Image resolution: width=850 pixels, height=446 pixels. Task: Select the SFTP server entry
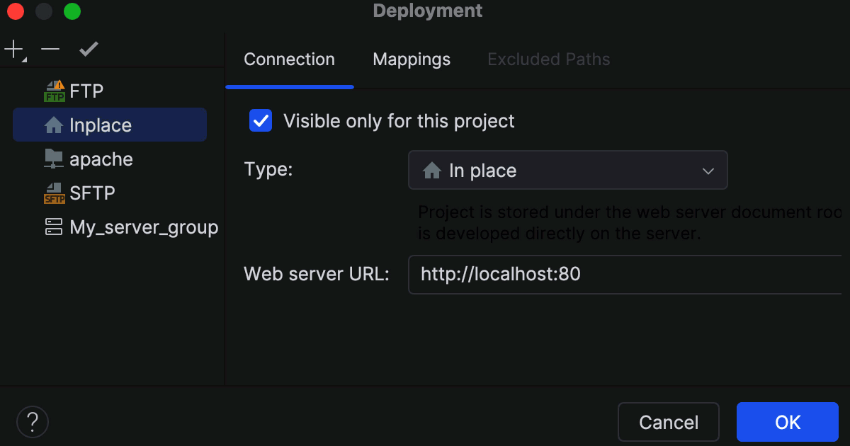(110, 193)
